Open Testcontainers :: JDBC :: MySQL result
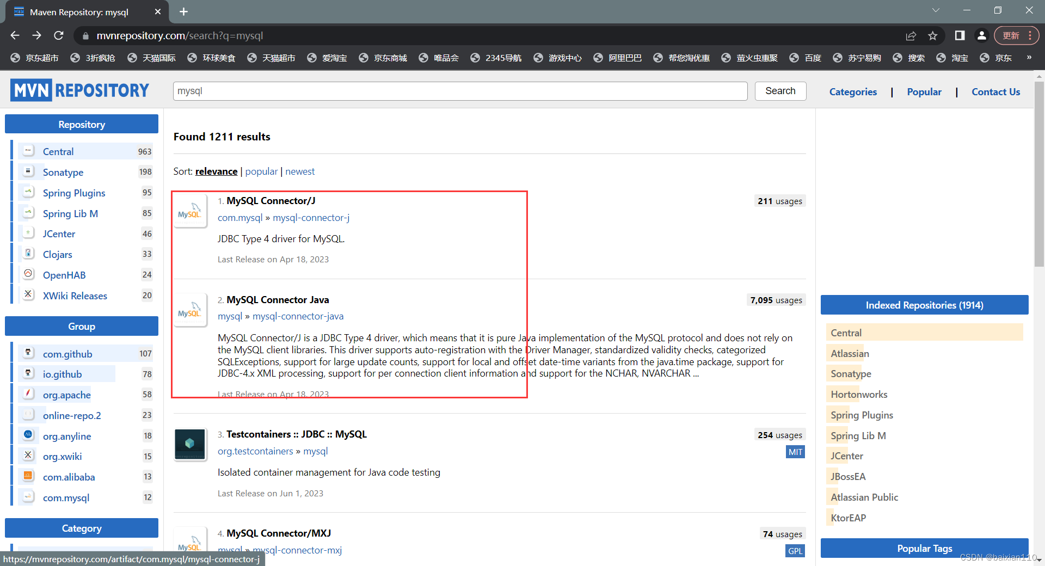1045x566 pixels. (x=296, y=434)
